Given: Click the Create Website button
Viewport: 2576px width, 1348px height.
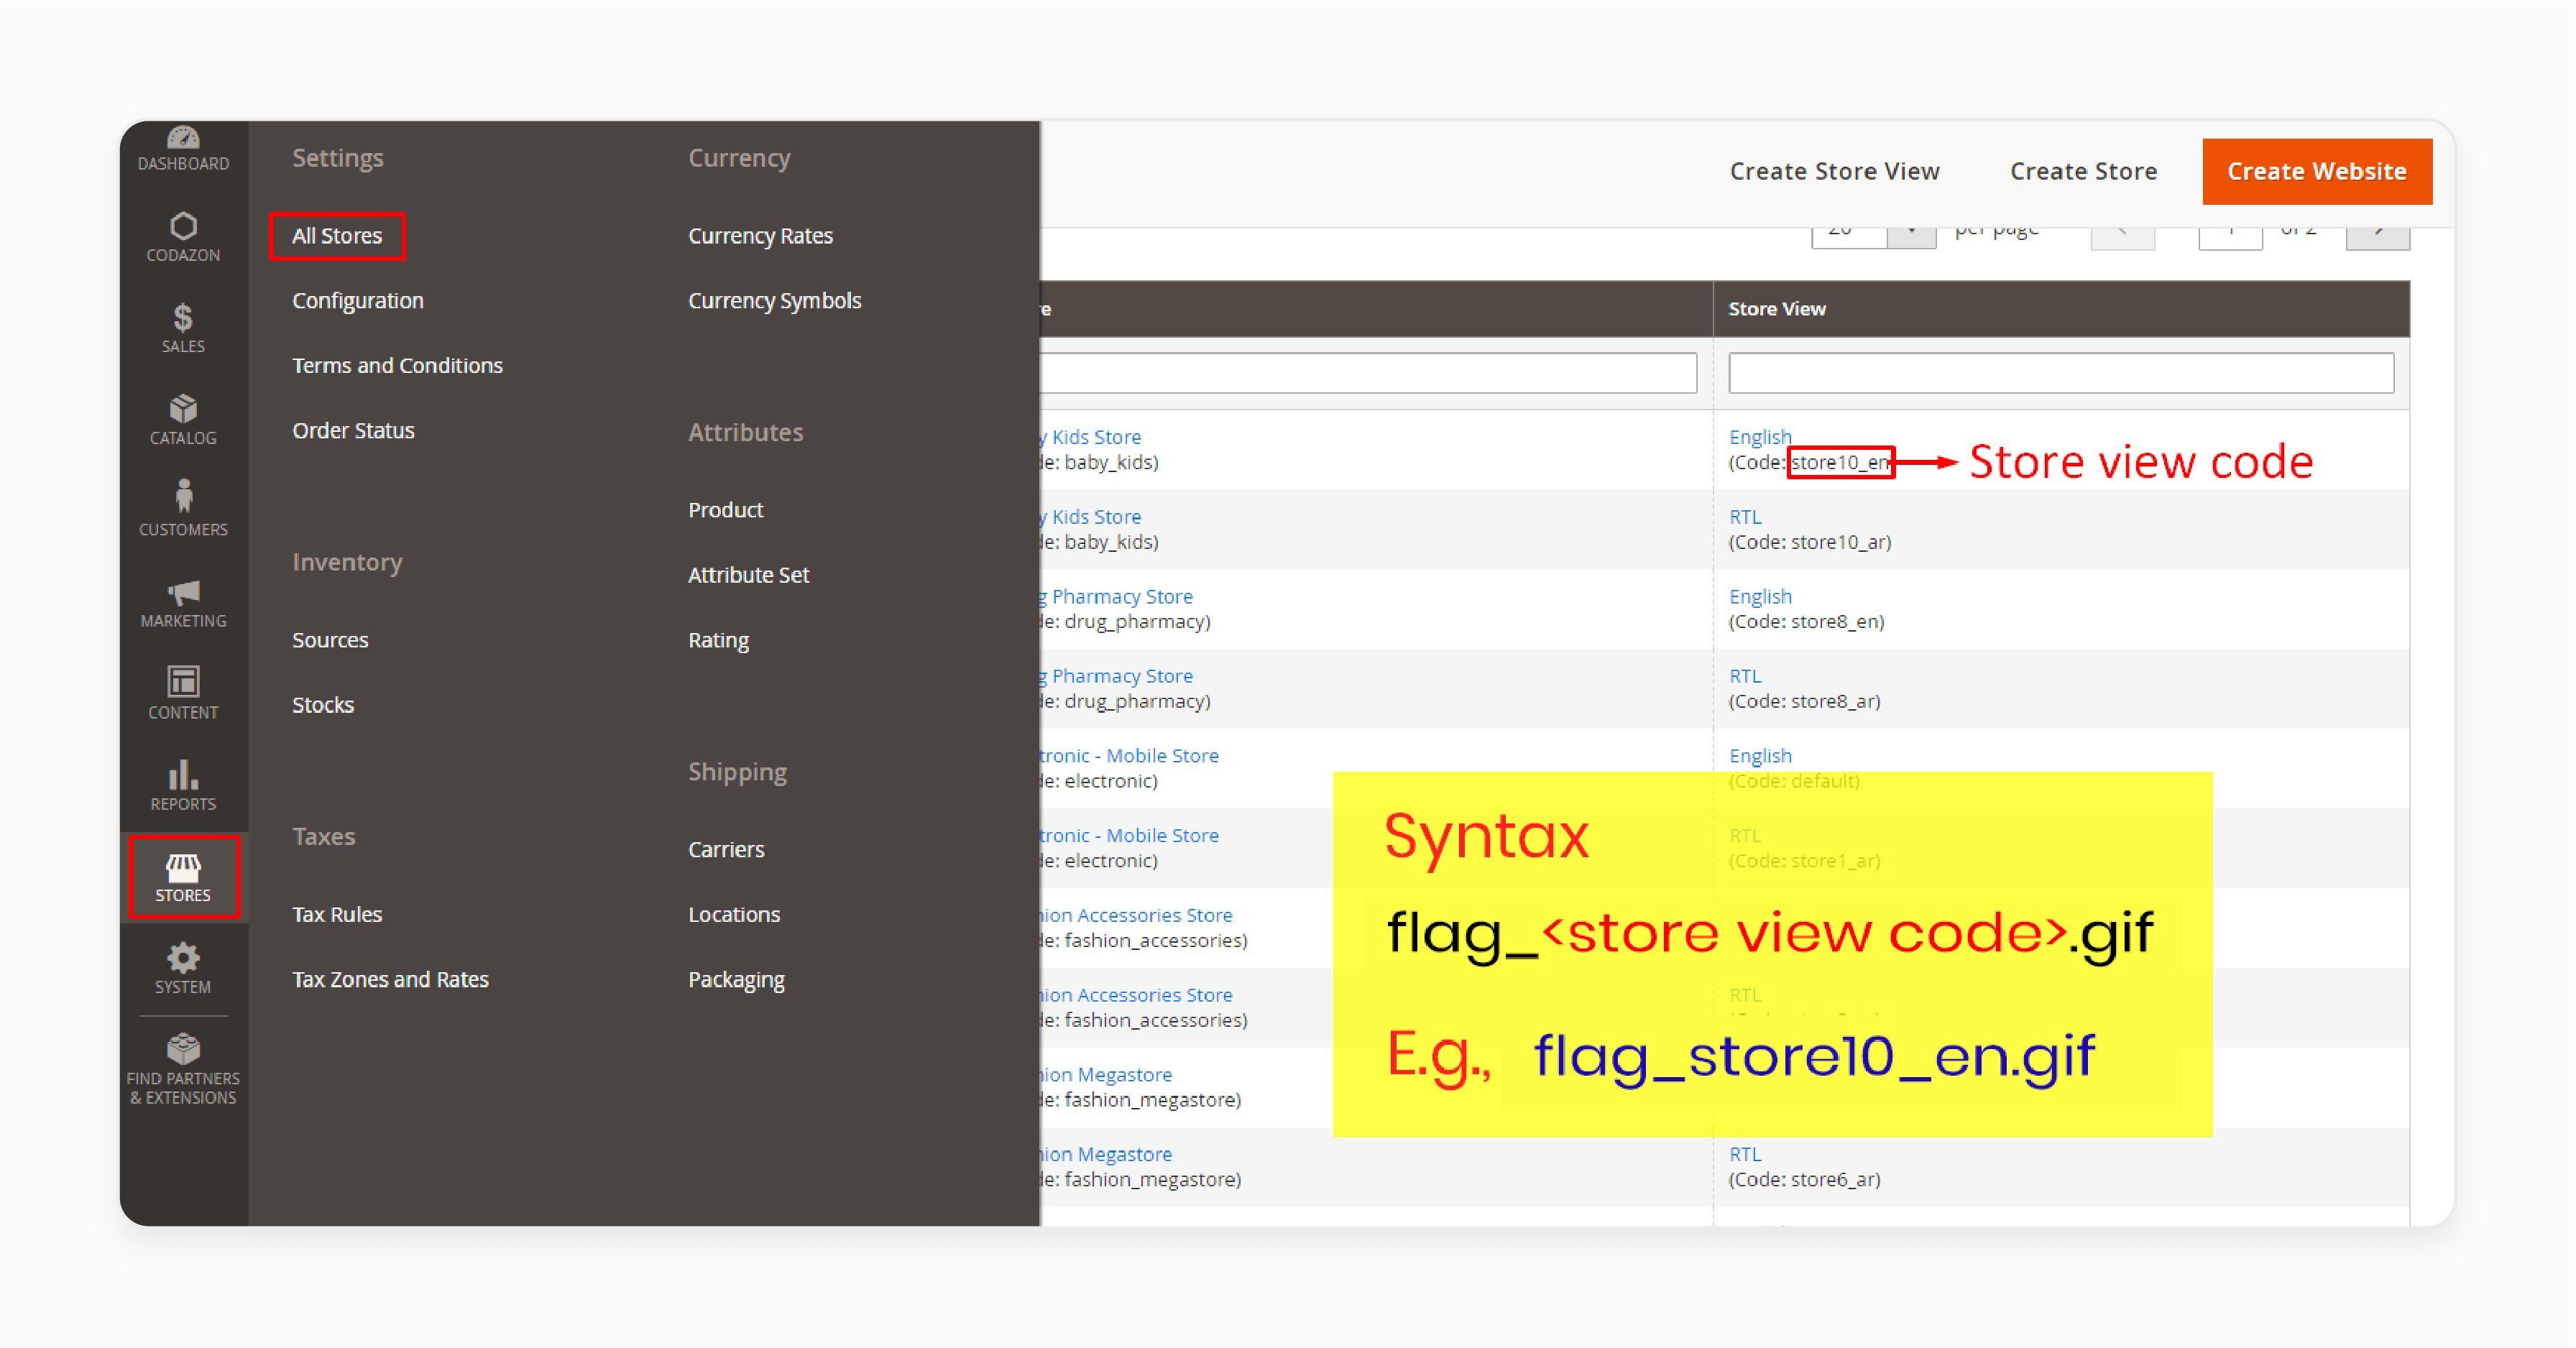Looking at the screenshot, I should click(x=2317, y=172).
